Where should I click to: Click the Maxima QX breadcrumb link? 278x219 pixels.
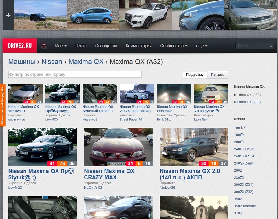point(86,62)
